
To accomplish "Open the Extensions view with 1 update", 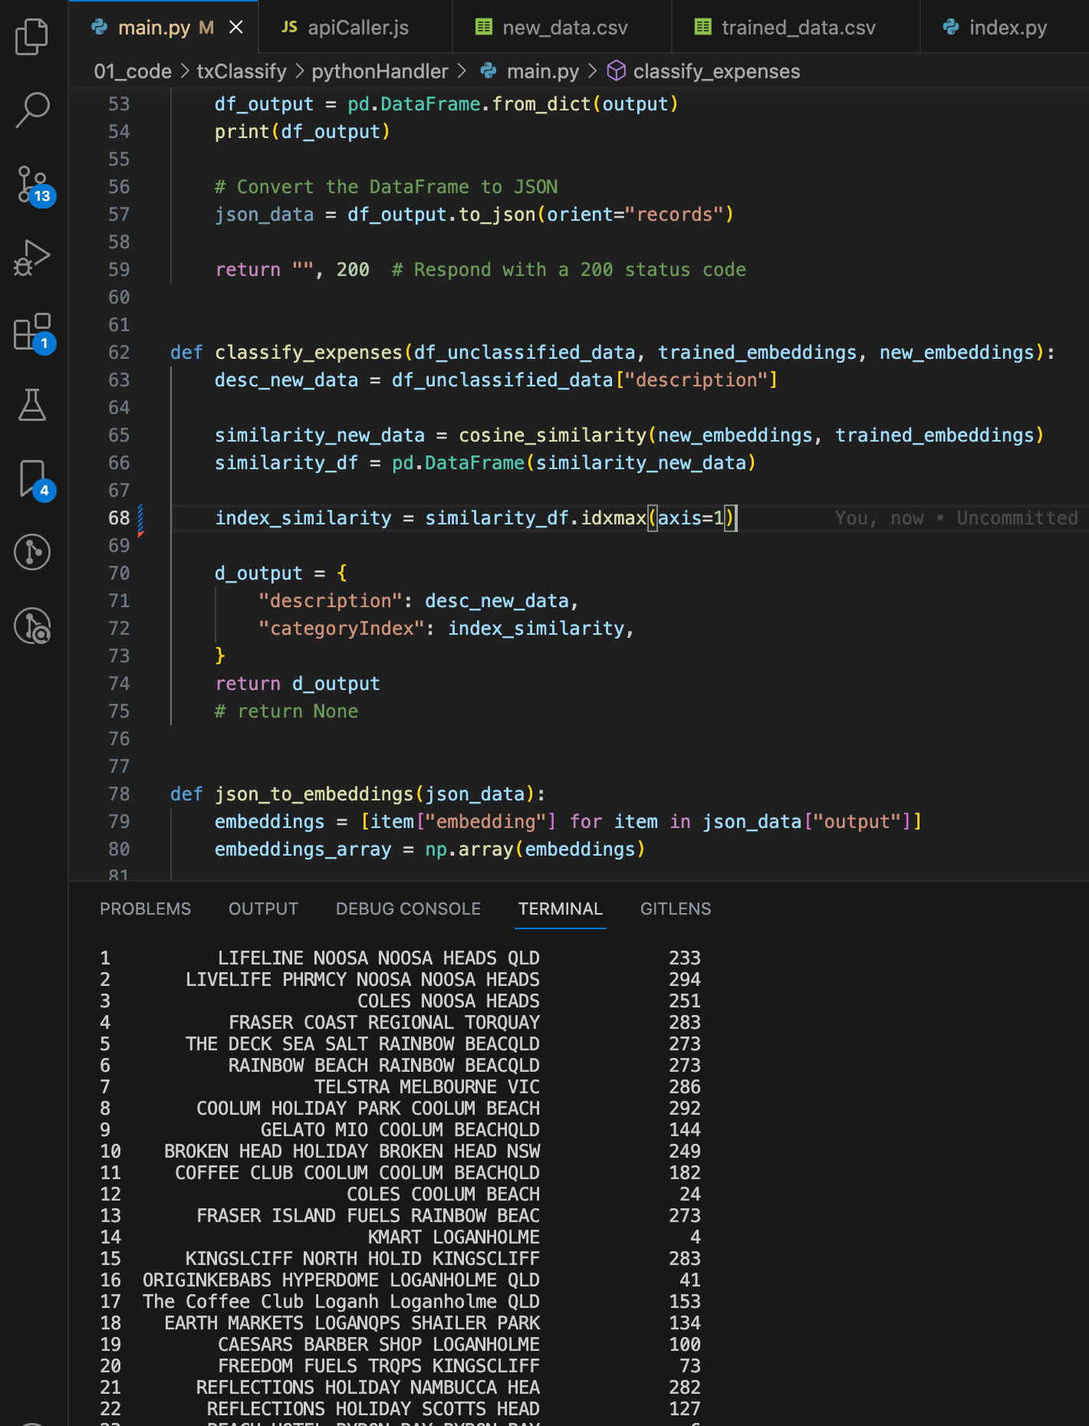I will [x=34, y=332].
